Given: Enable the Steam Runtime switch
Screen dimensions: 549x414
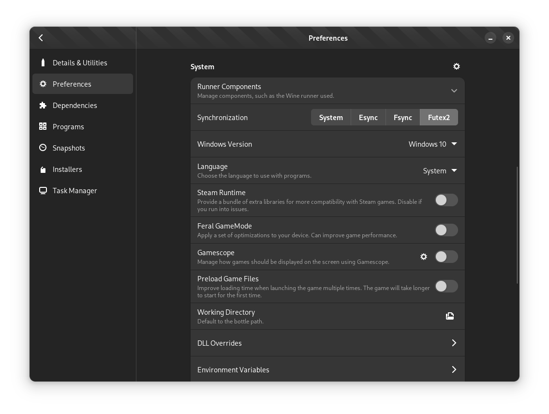Looking at the screenshot, I should point(446,200).
